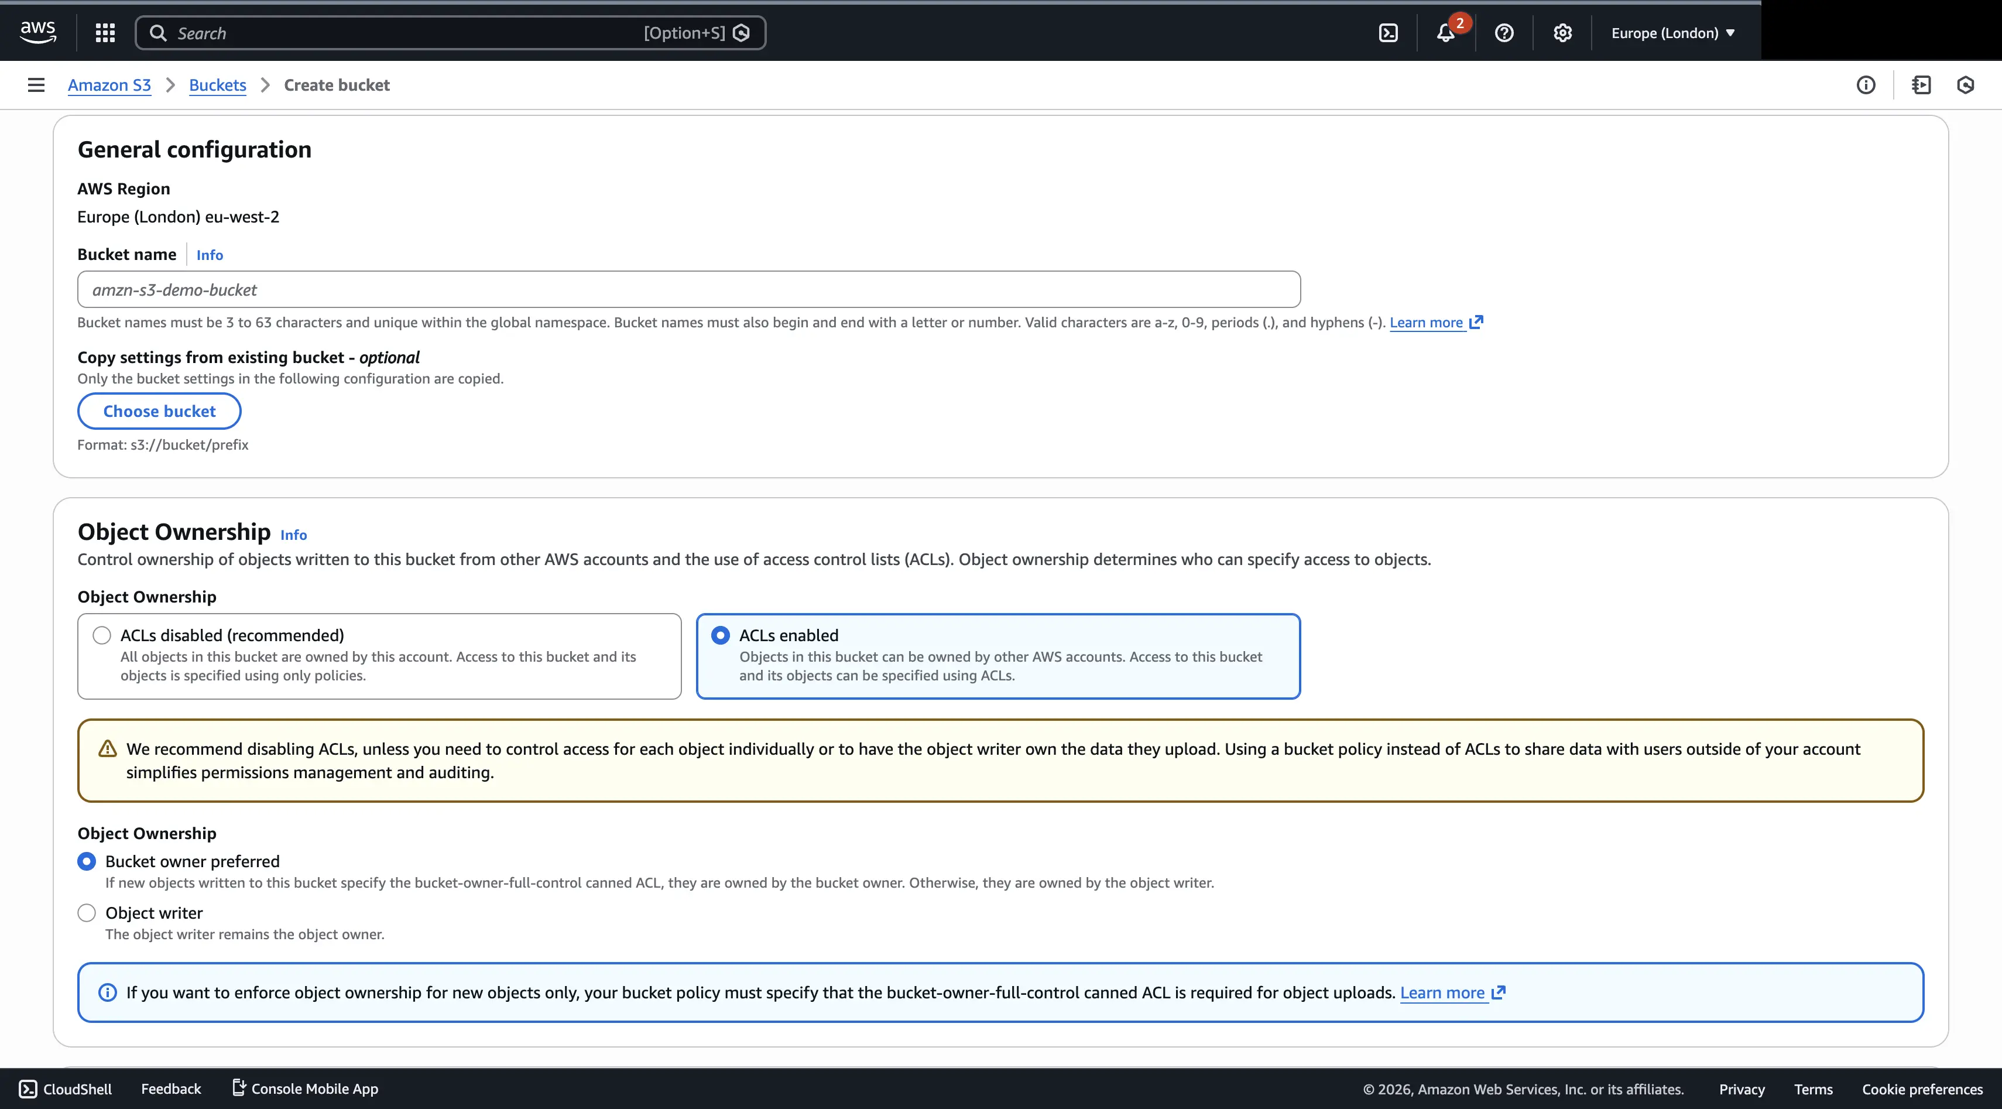Viewport: 2002px width, 1109px height.
Task: Click the Europe (London) eu-west-2 region text
Action: 178,216
